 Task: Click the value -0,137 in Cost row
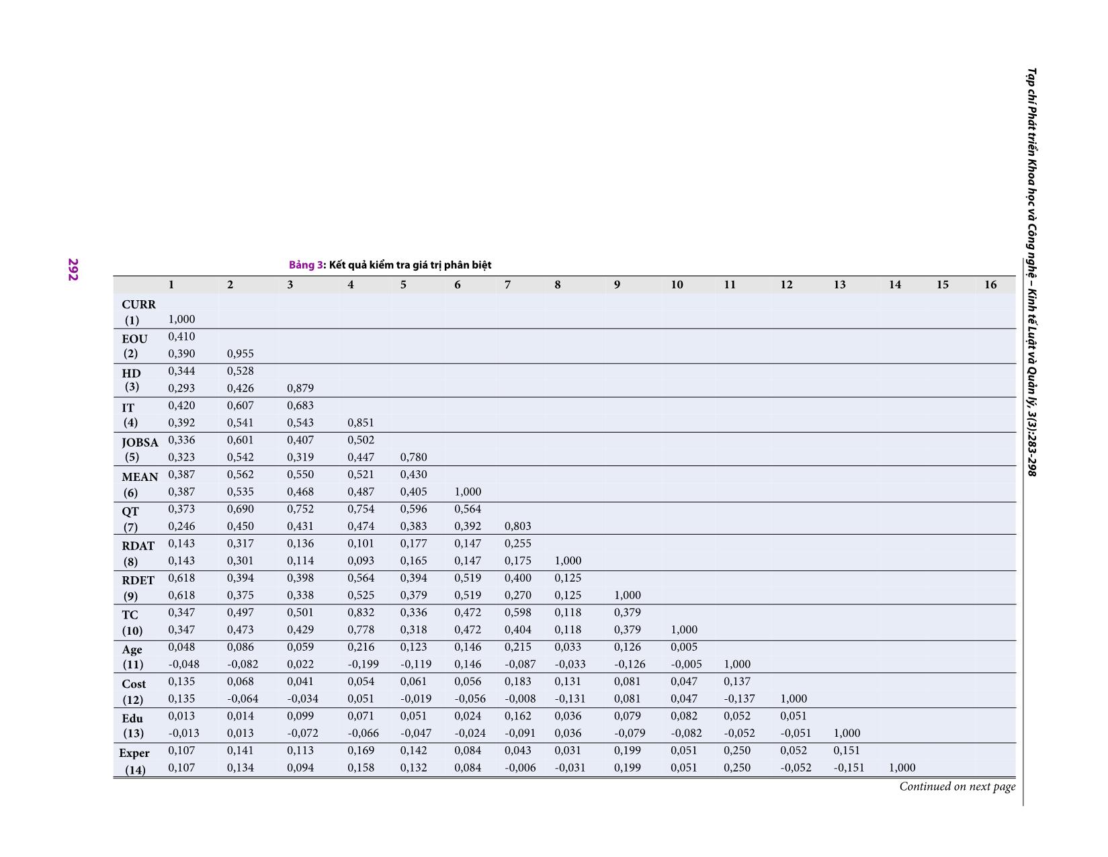click(739, 698)
